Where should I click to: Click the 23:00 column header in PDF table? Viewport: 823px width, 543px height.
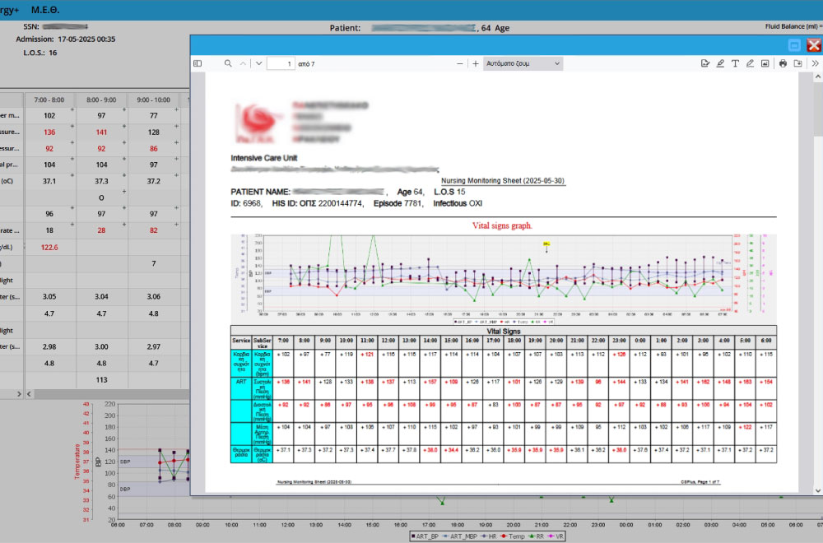[x=619, y=341]
